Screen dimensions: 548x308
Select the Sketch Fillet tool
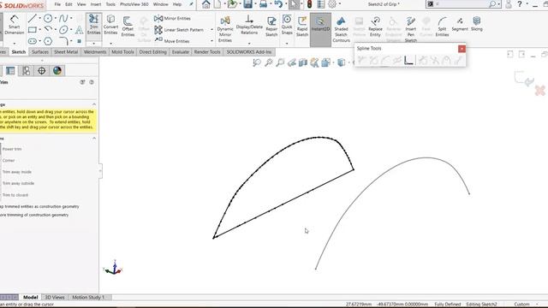(x=63, y=41)
